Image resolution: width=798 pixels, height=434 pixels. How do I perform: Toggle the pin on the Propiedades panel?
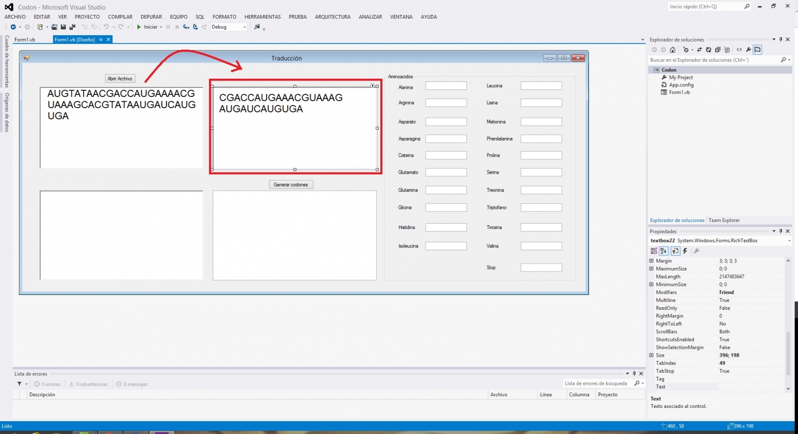(x=780, y=231)
